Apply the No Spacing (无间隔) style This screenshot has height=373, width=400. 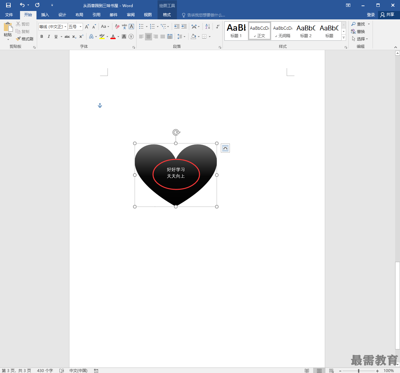283,31
